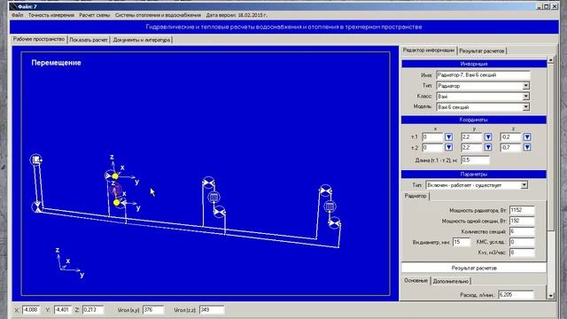567x319 pixels.
Task: Click the Координаты section header
Action: pos(474,120)
